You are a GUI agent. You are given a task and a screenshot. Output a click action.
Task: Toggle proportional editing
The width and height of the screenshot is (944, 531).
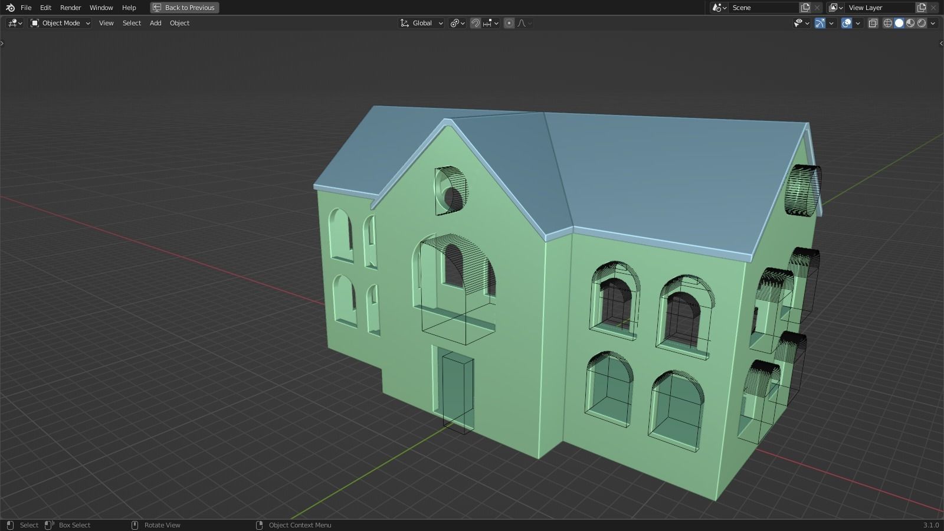tap(509, 23)
